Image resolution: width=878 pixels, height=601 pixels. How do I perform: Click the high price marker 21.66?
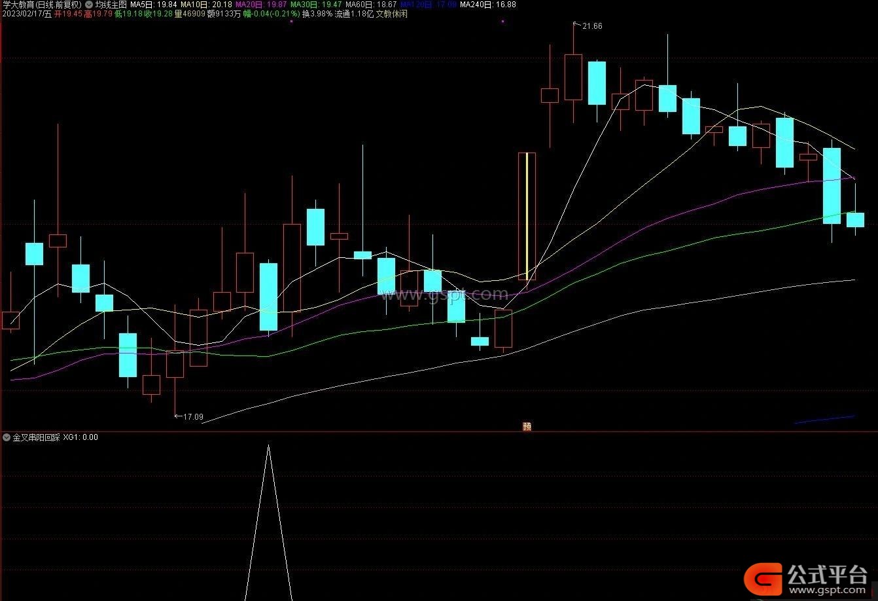[591, 26]
